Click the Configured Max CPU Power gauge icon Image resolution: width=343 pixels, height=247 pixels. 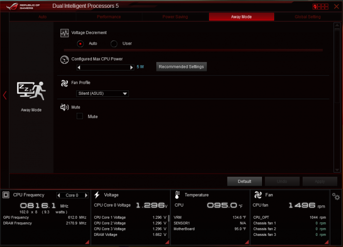(x=65, y=59)
